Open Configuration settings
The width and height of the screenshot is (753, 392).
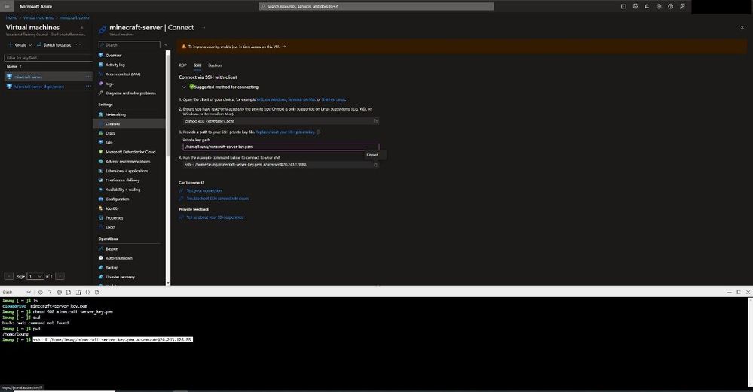(117, 199)
